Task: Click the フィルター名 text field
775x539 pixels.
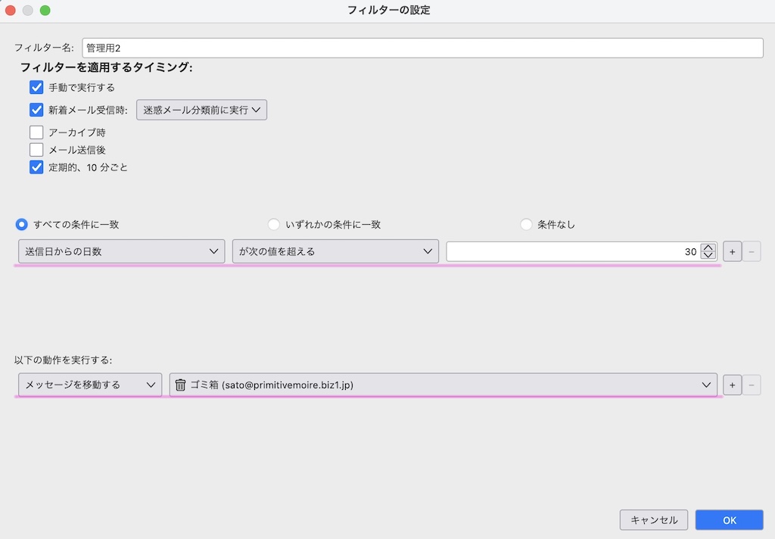Action: (x=422, y=48)
